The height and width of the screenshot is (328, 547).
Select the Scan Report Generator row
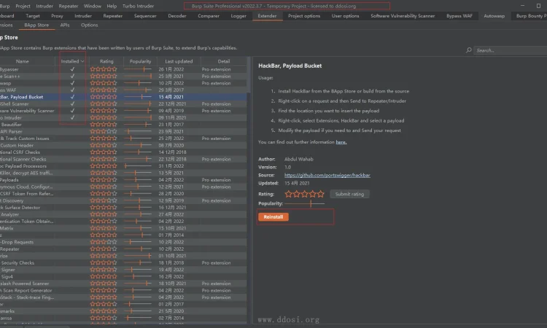click(x=123, y=290)
